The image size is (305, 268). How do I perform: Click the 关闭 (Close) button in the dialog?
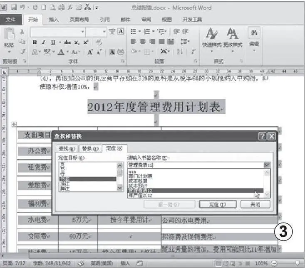pyautogui.click(x=255, y=204)
